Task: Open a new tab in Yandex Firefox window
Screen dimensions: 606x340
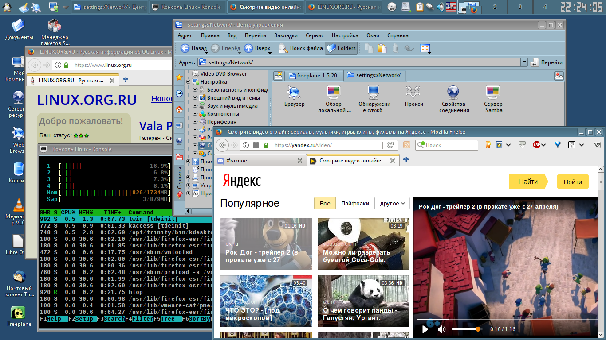Action: (406, 160)
